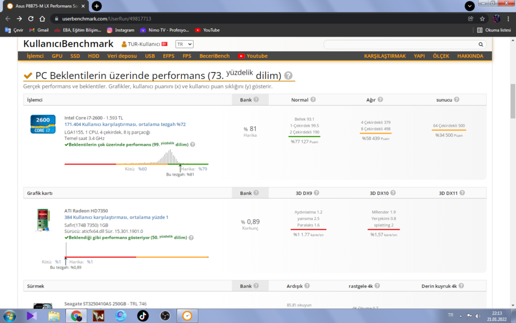
Task: Open Veri deposu menu item
Action: 122,56
